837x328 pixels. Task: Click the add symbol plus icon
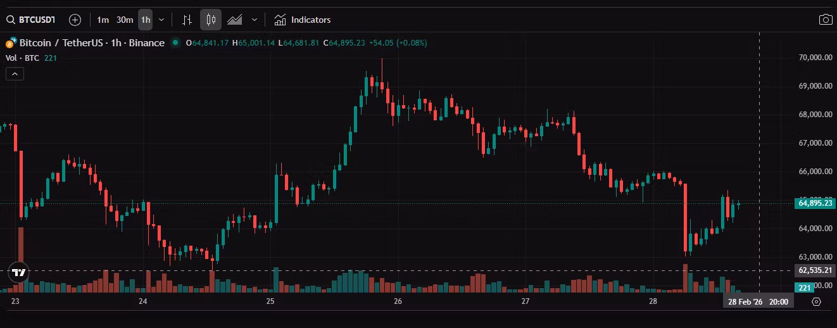75,20
